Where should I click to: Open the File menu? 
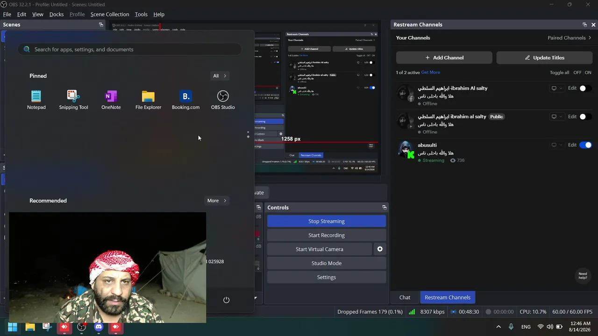pos(7,14)
